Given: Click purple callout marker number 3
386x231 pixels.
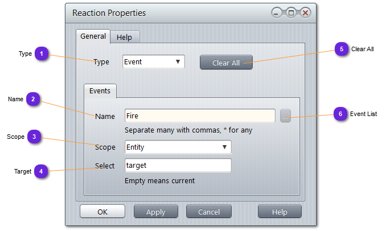Looking at the screenshot, I should point(35,137).
